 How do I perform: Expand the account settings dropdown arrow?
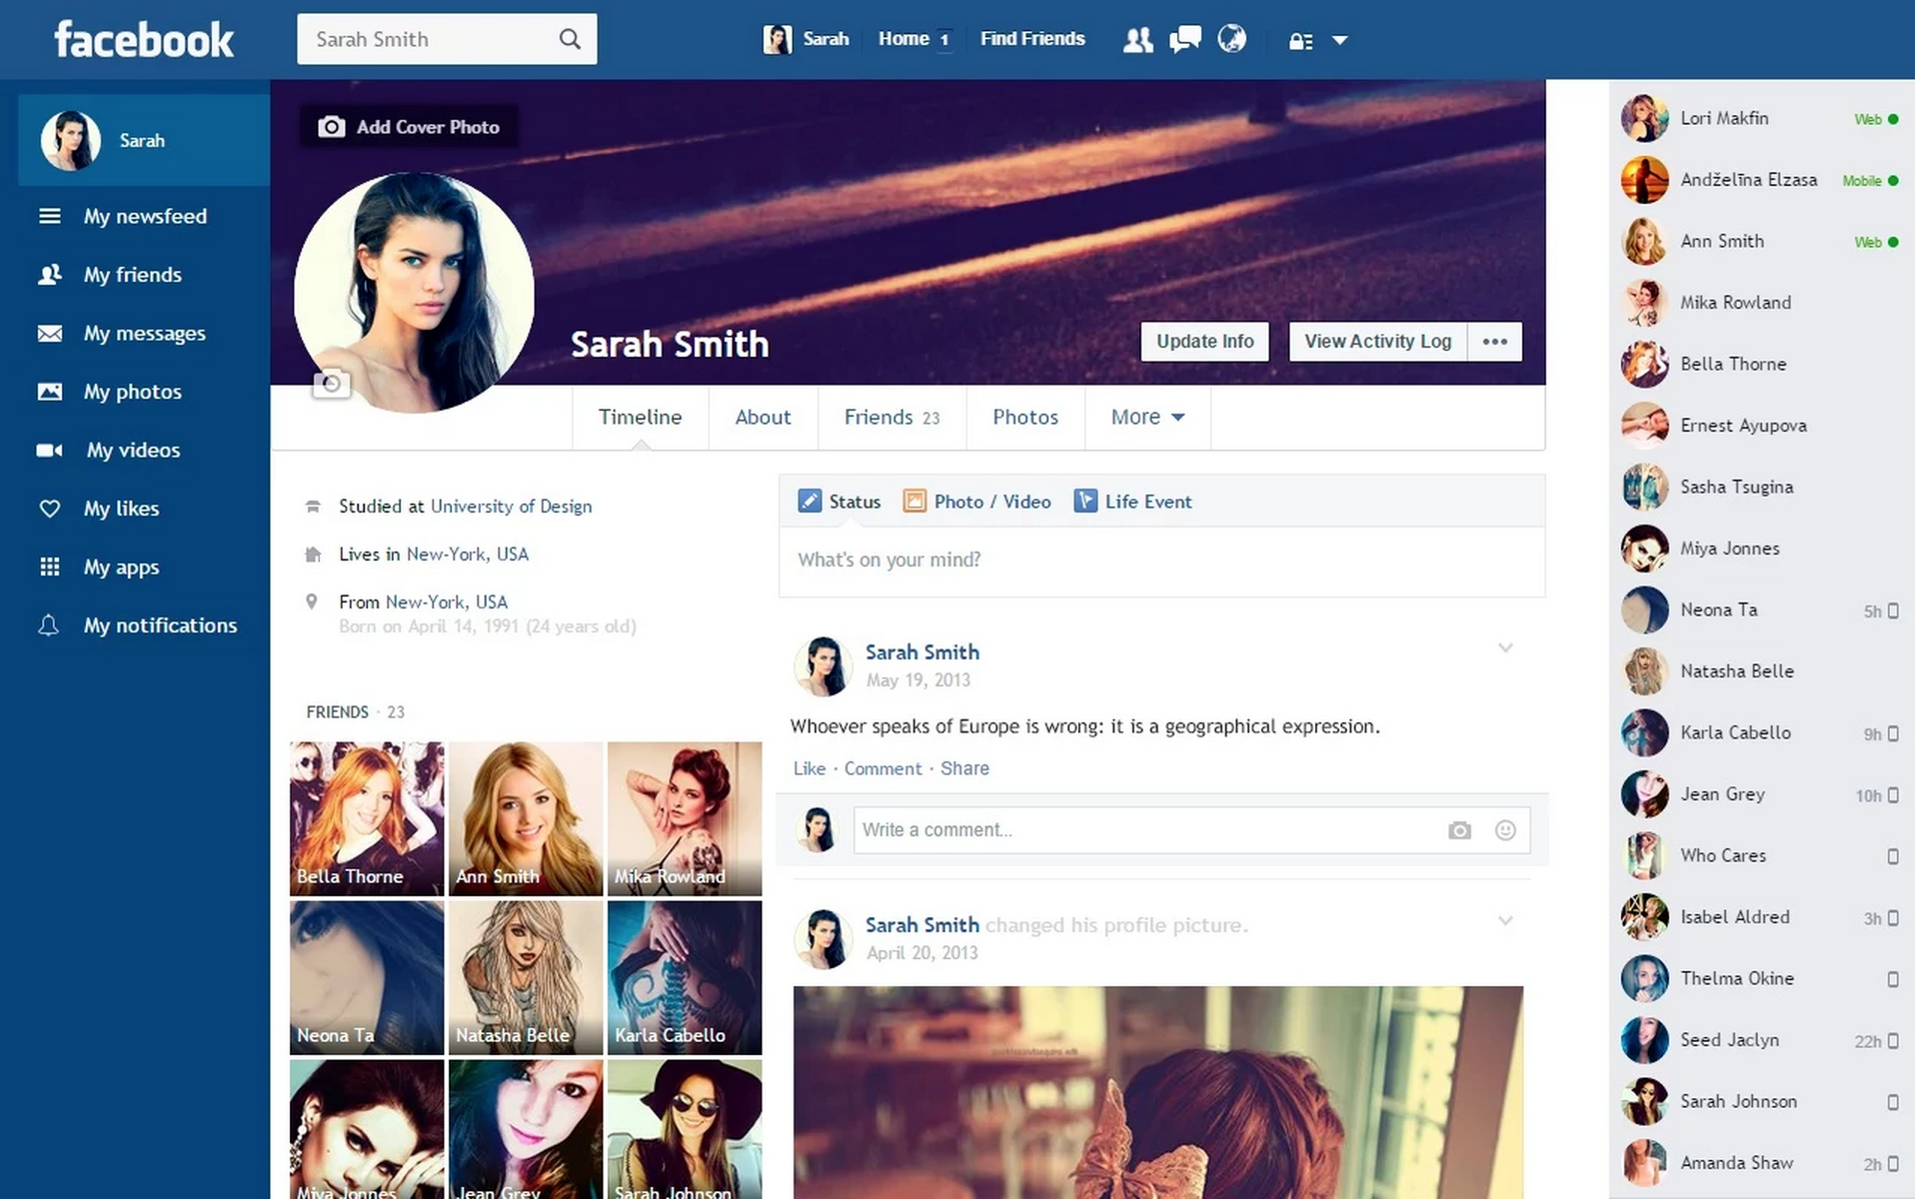(1341, 41)
